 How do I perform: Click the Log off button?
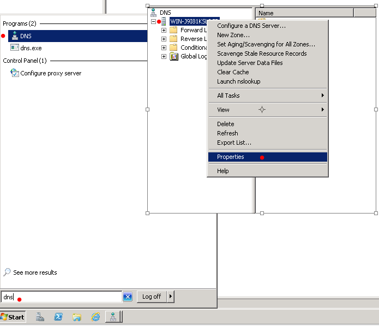(152, 297)
